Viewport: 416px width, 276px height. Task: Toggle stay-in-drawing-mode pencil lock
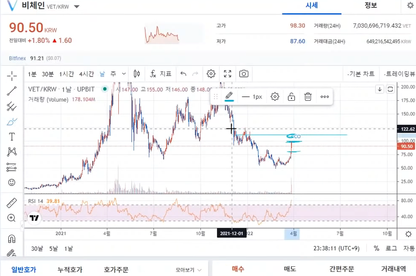pos(12,253)
